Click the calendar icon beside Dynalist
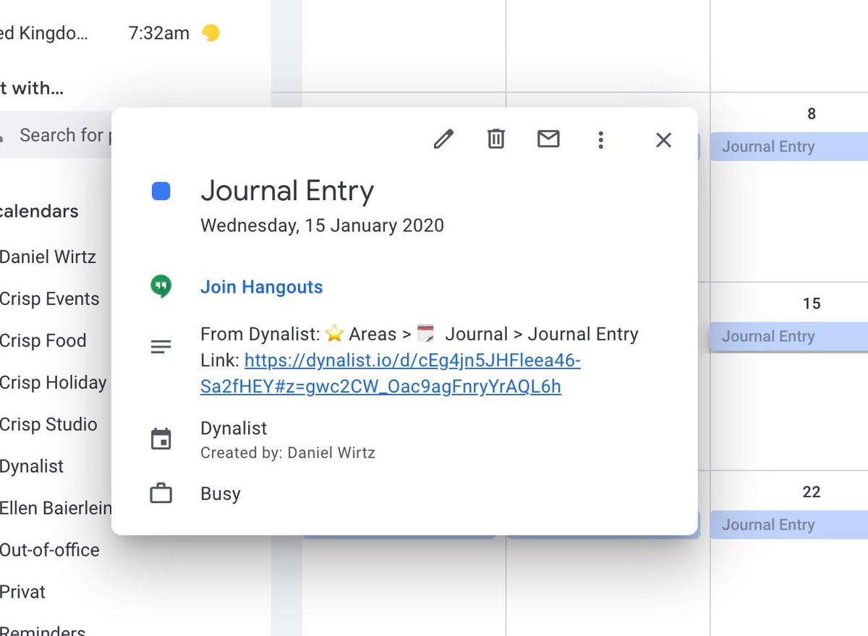The height and width of the screenshot is (636, 868). click(161, 439)
